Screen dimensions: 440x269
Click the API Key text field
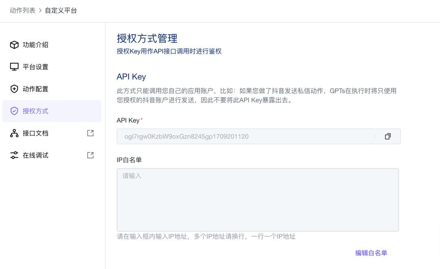[245, 136]
